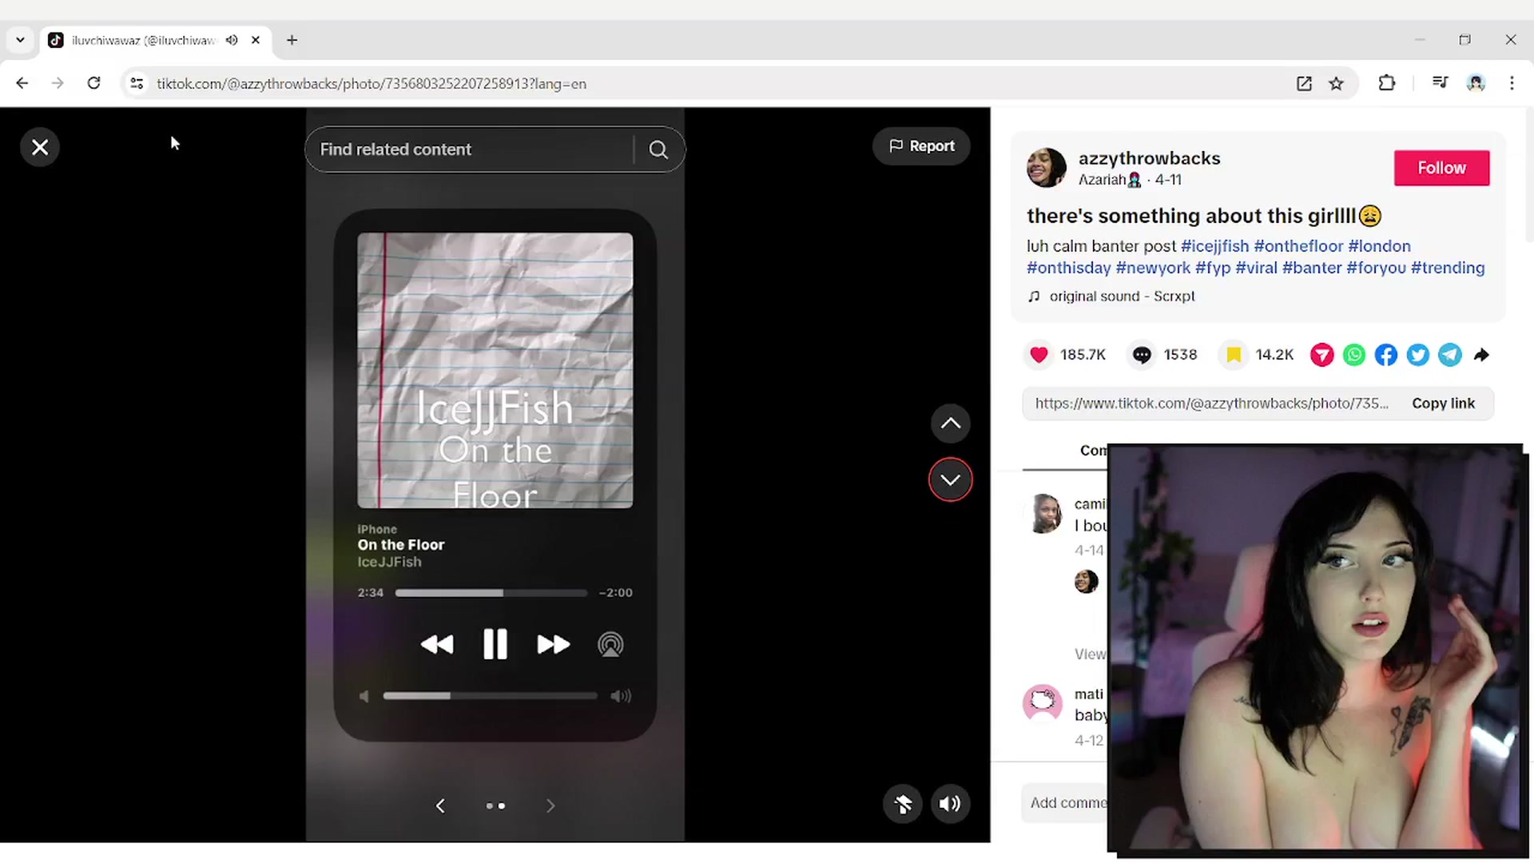Screen dimensions: 1534x863
Task: Open the Hello Kitty commenter avatar
Action: (1043, 703)
